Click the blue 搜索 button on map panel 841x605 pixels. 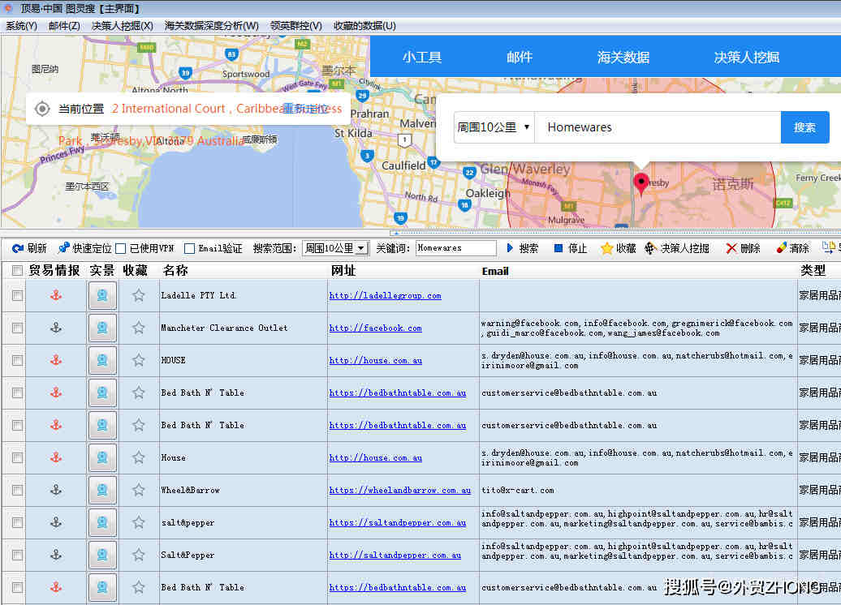point(804,127)
